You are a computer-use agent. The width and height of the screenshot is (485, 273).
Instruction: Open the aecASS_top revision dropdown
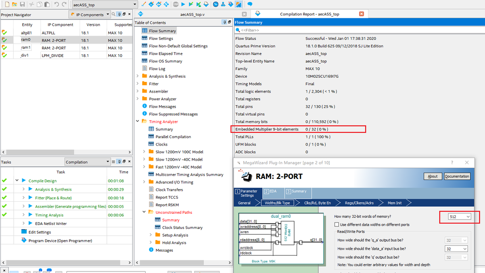point(104,5)
